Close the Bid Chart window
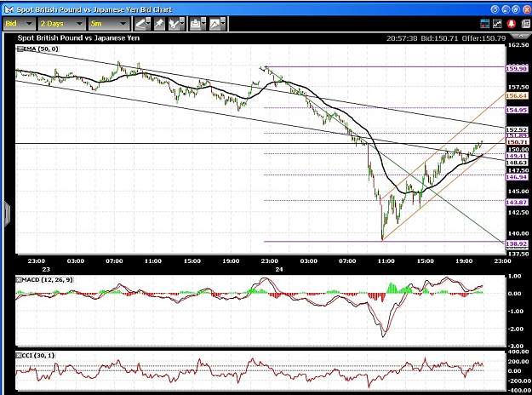The width and height of the screenshot is (532, 395). tap(527, 9)
